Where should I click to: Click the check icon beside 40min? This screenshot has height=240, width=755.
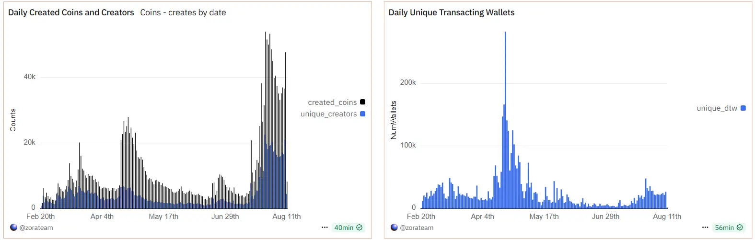pos(360,228)
